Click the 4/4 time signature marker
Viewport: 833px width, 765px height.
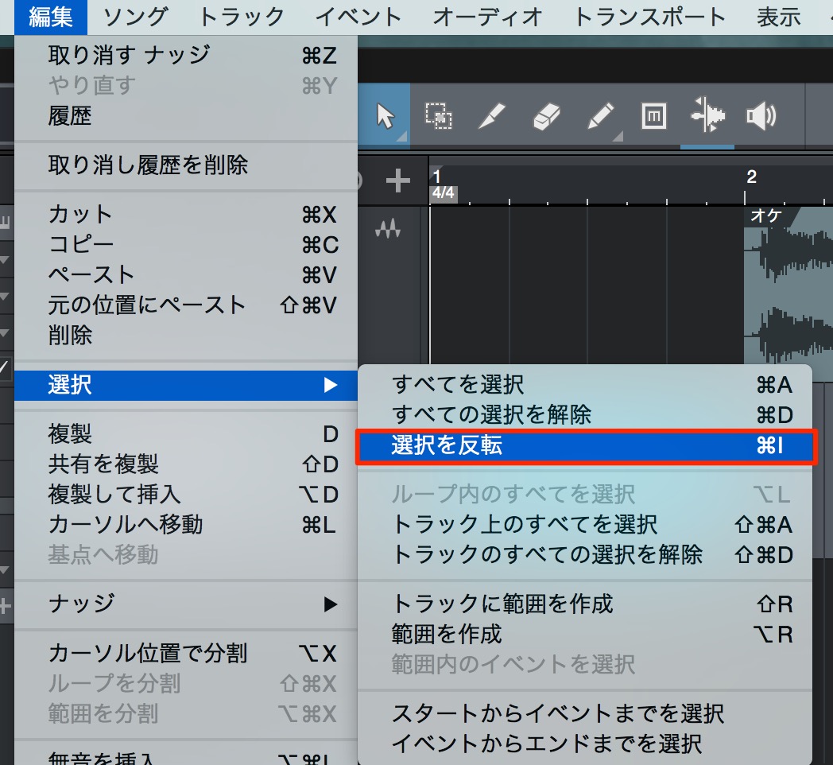coord(443,193)
